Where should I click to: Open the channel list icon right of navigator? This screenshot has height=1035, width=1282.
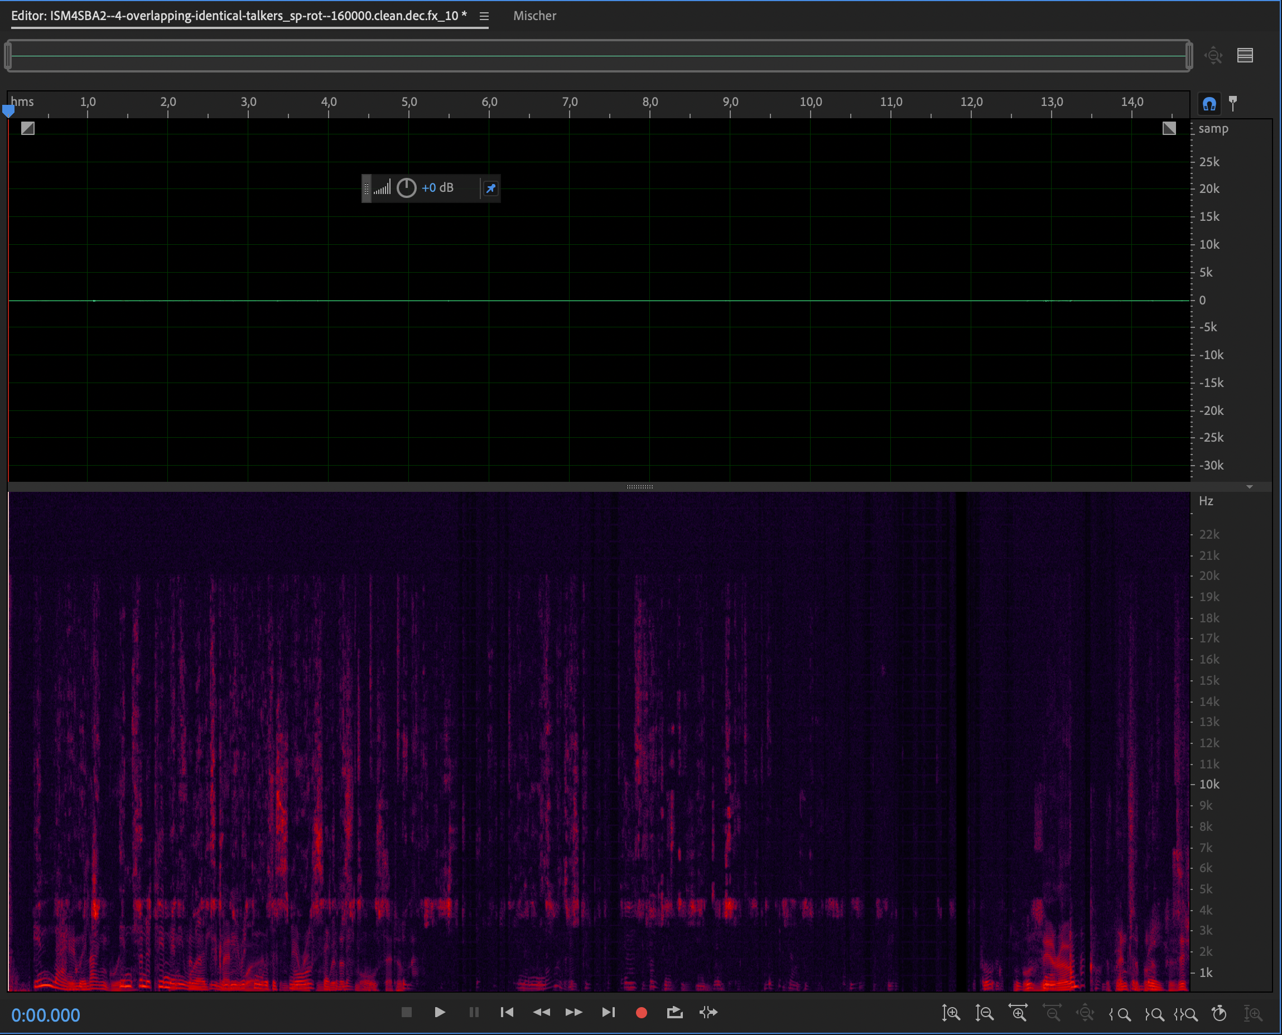[x=1245, y=55]
